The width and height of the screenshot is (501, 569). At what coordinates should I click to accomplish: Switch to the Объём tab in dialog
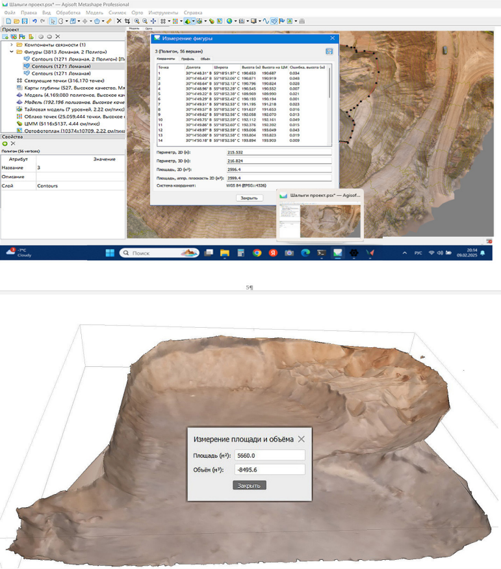[205, 59]
